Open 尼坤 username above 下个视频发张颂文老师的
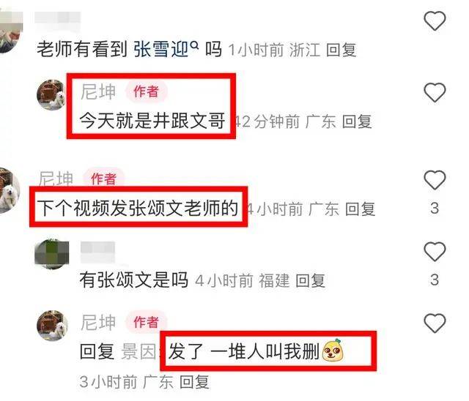The height and width of the screenshot is (401, 469). 56,179
